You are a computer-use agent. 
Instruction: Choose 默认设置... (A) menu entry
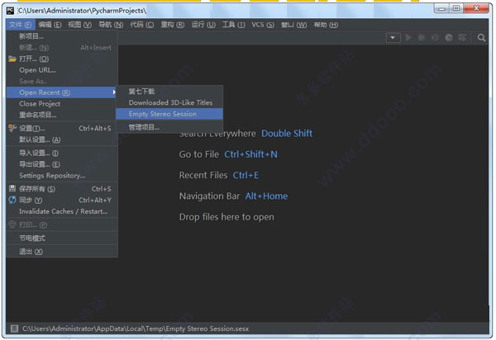click(x=62, y=139)
